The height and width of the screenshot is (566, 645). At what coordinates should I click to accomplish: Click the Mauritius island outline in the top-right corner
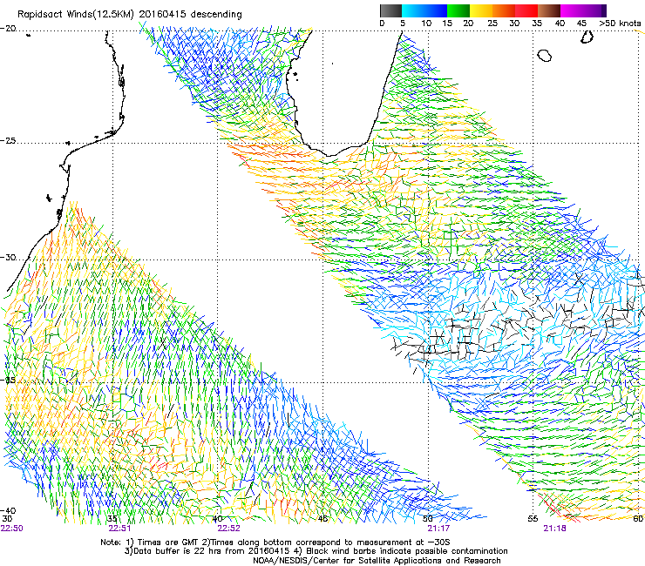(x=587, y=37)
